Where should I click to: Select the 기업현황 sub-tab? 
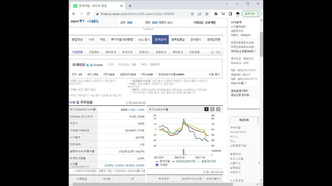click(77, 52)
